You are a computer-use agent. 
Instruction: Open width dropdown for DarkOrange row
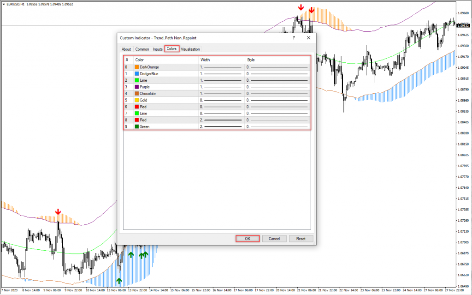[221, 67]
